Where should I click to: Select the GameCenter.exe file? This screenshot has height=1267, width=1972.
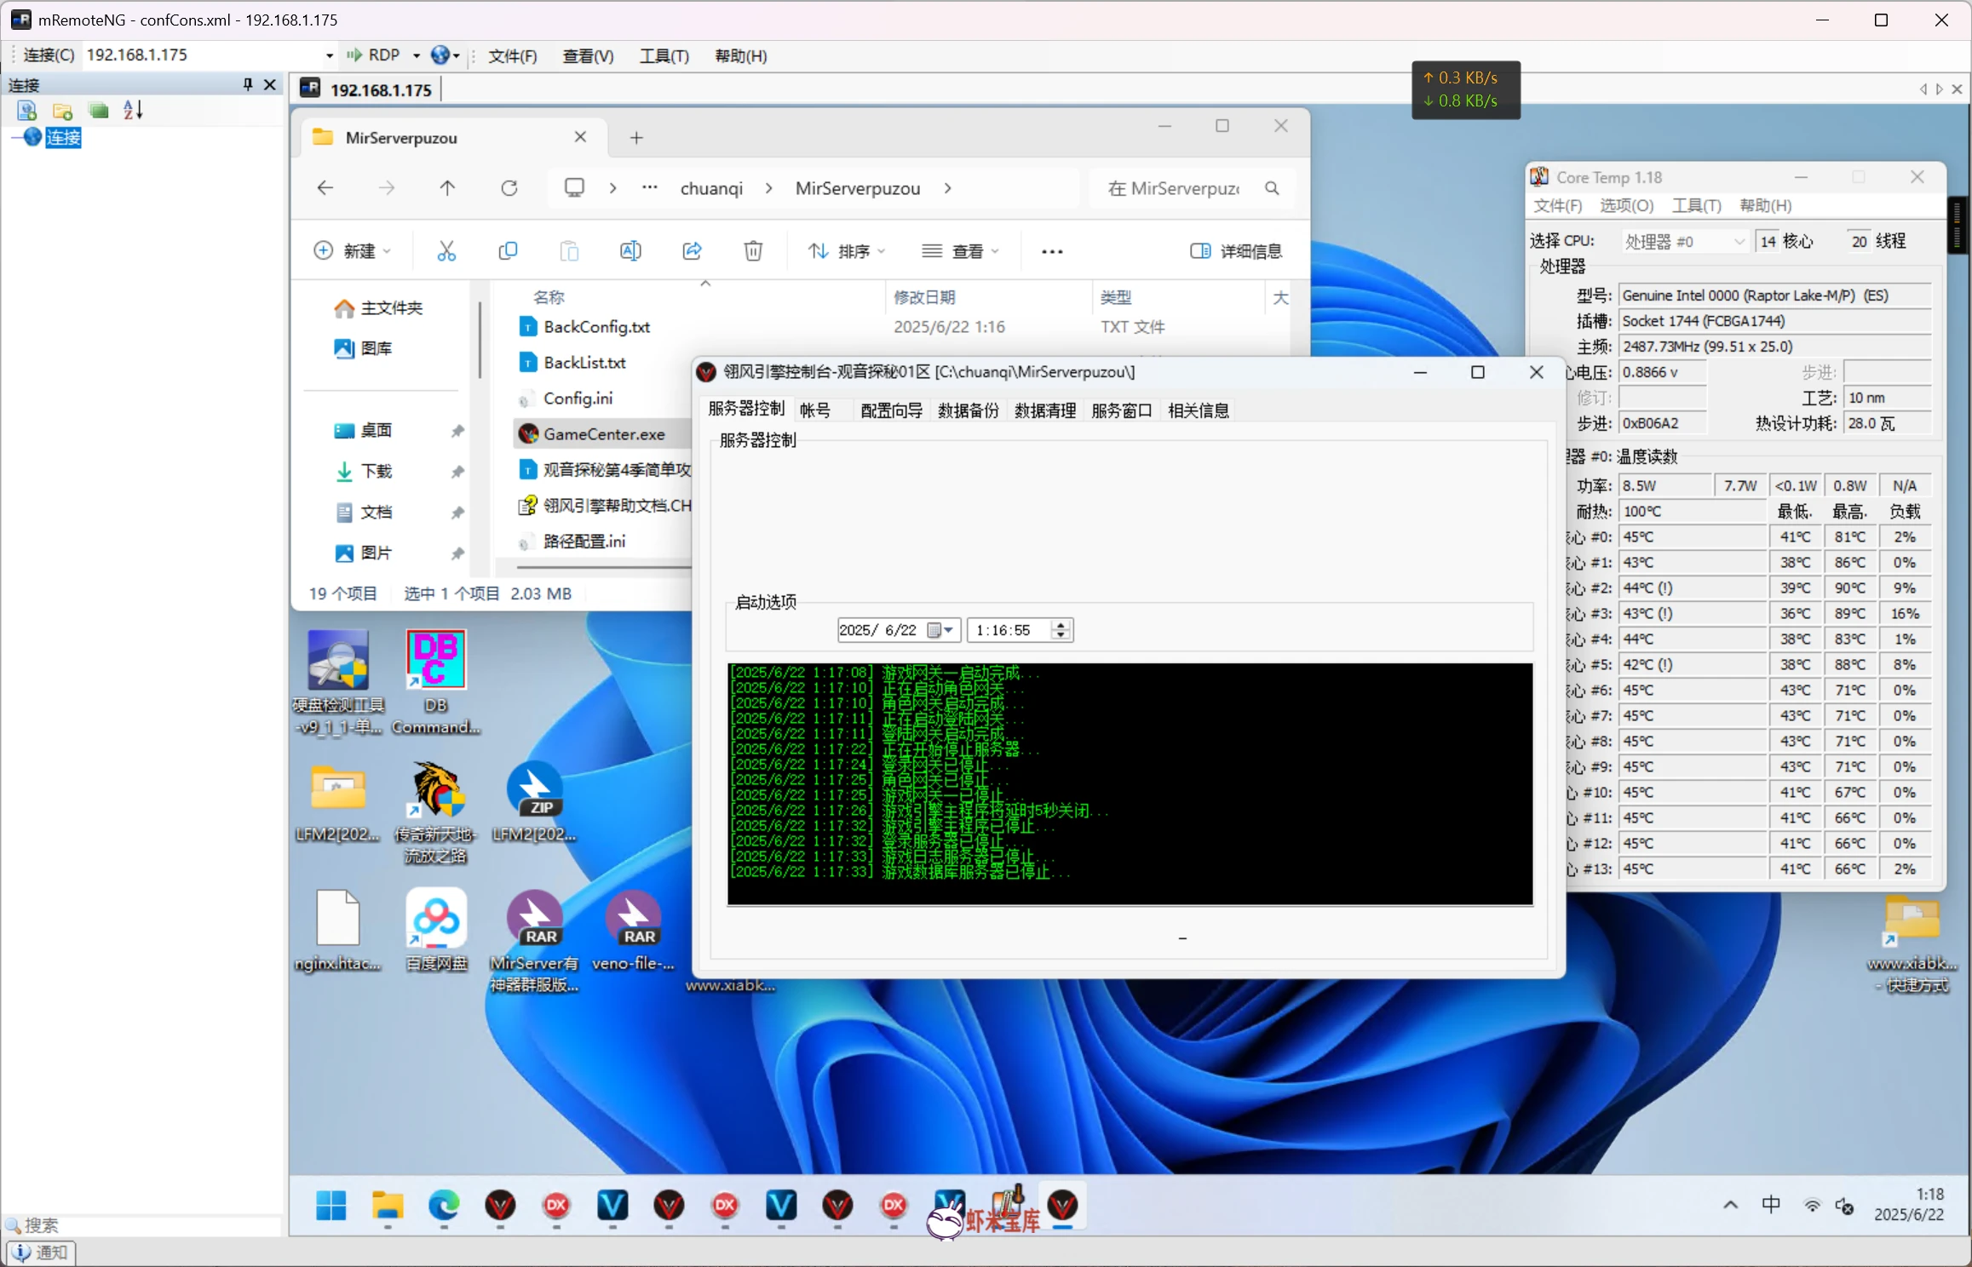[x=604, y=434]
